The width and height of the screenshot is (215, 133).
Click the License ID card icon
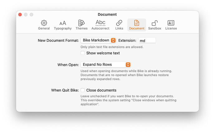171,23
